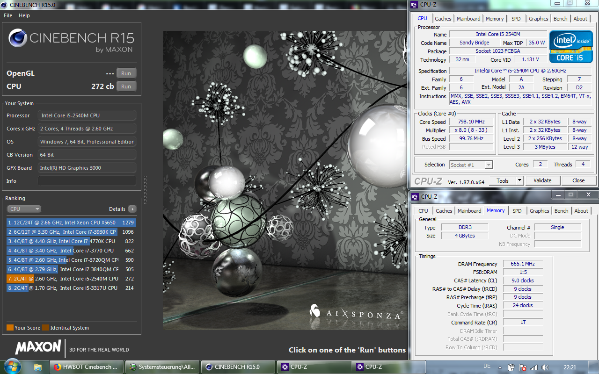Select the Core i7-3770 ranking row

click(x=71, y=251)
